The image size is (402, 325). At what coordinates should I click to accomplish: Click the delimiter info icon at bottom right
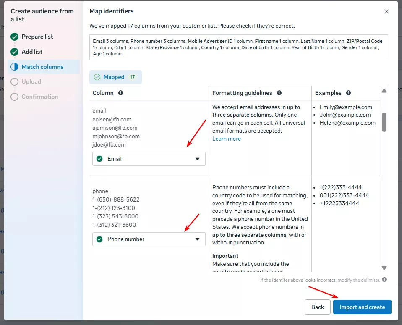[x=384, y=280]
